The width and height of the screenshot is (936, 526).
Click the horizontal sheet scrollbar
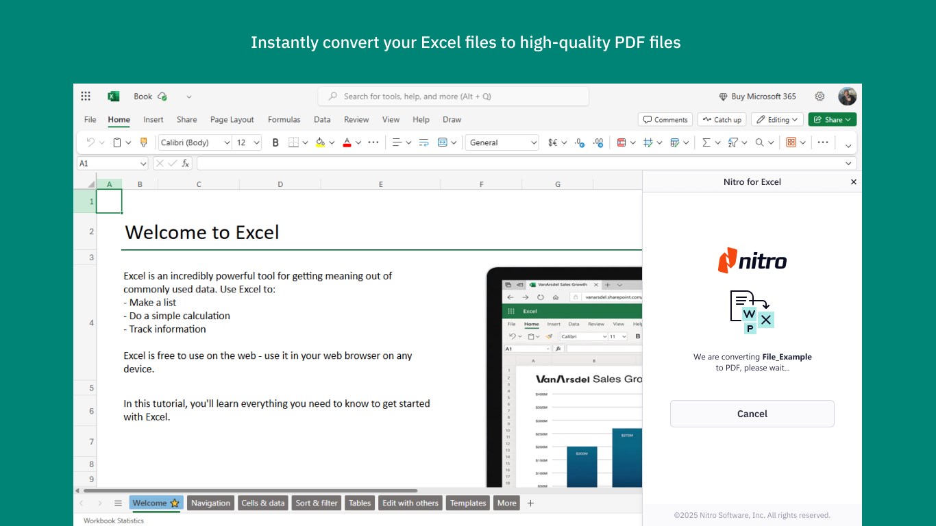tap(250, 490)
